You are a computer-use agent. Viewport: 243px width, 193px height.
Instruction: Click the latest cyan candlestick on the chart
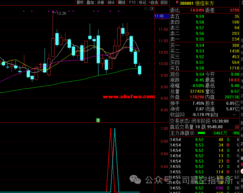(140, 70)
